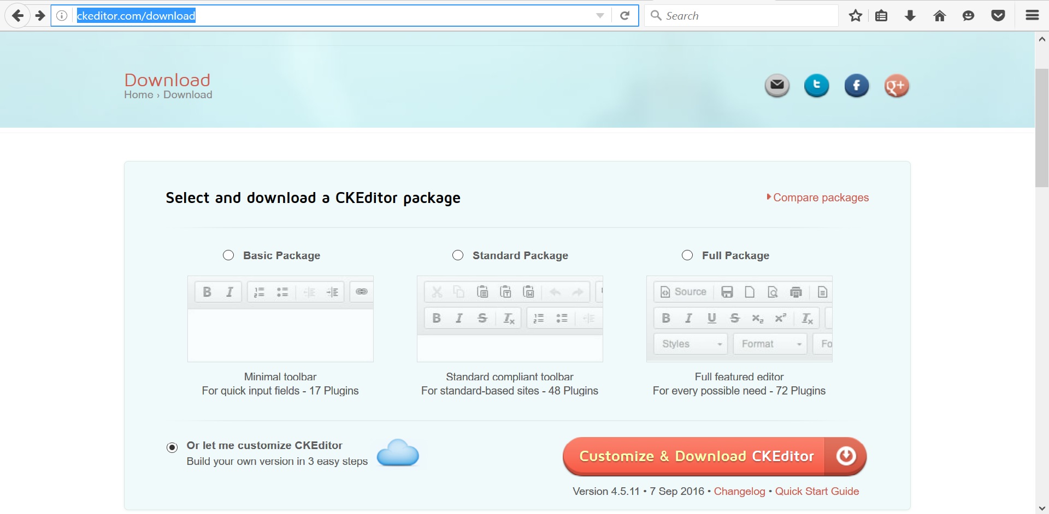The image size is (1049, 514).
Task: Share the download page on Facebook
Action: click(x=856, y=85)
